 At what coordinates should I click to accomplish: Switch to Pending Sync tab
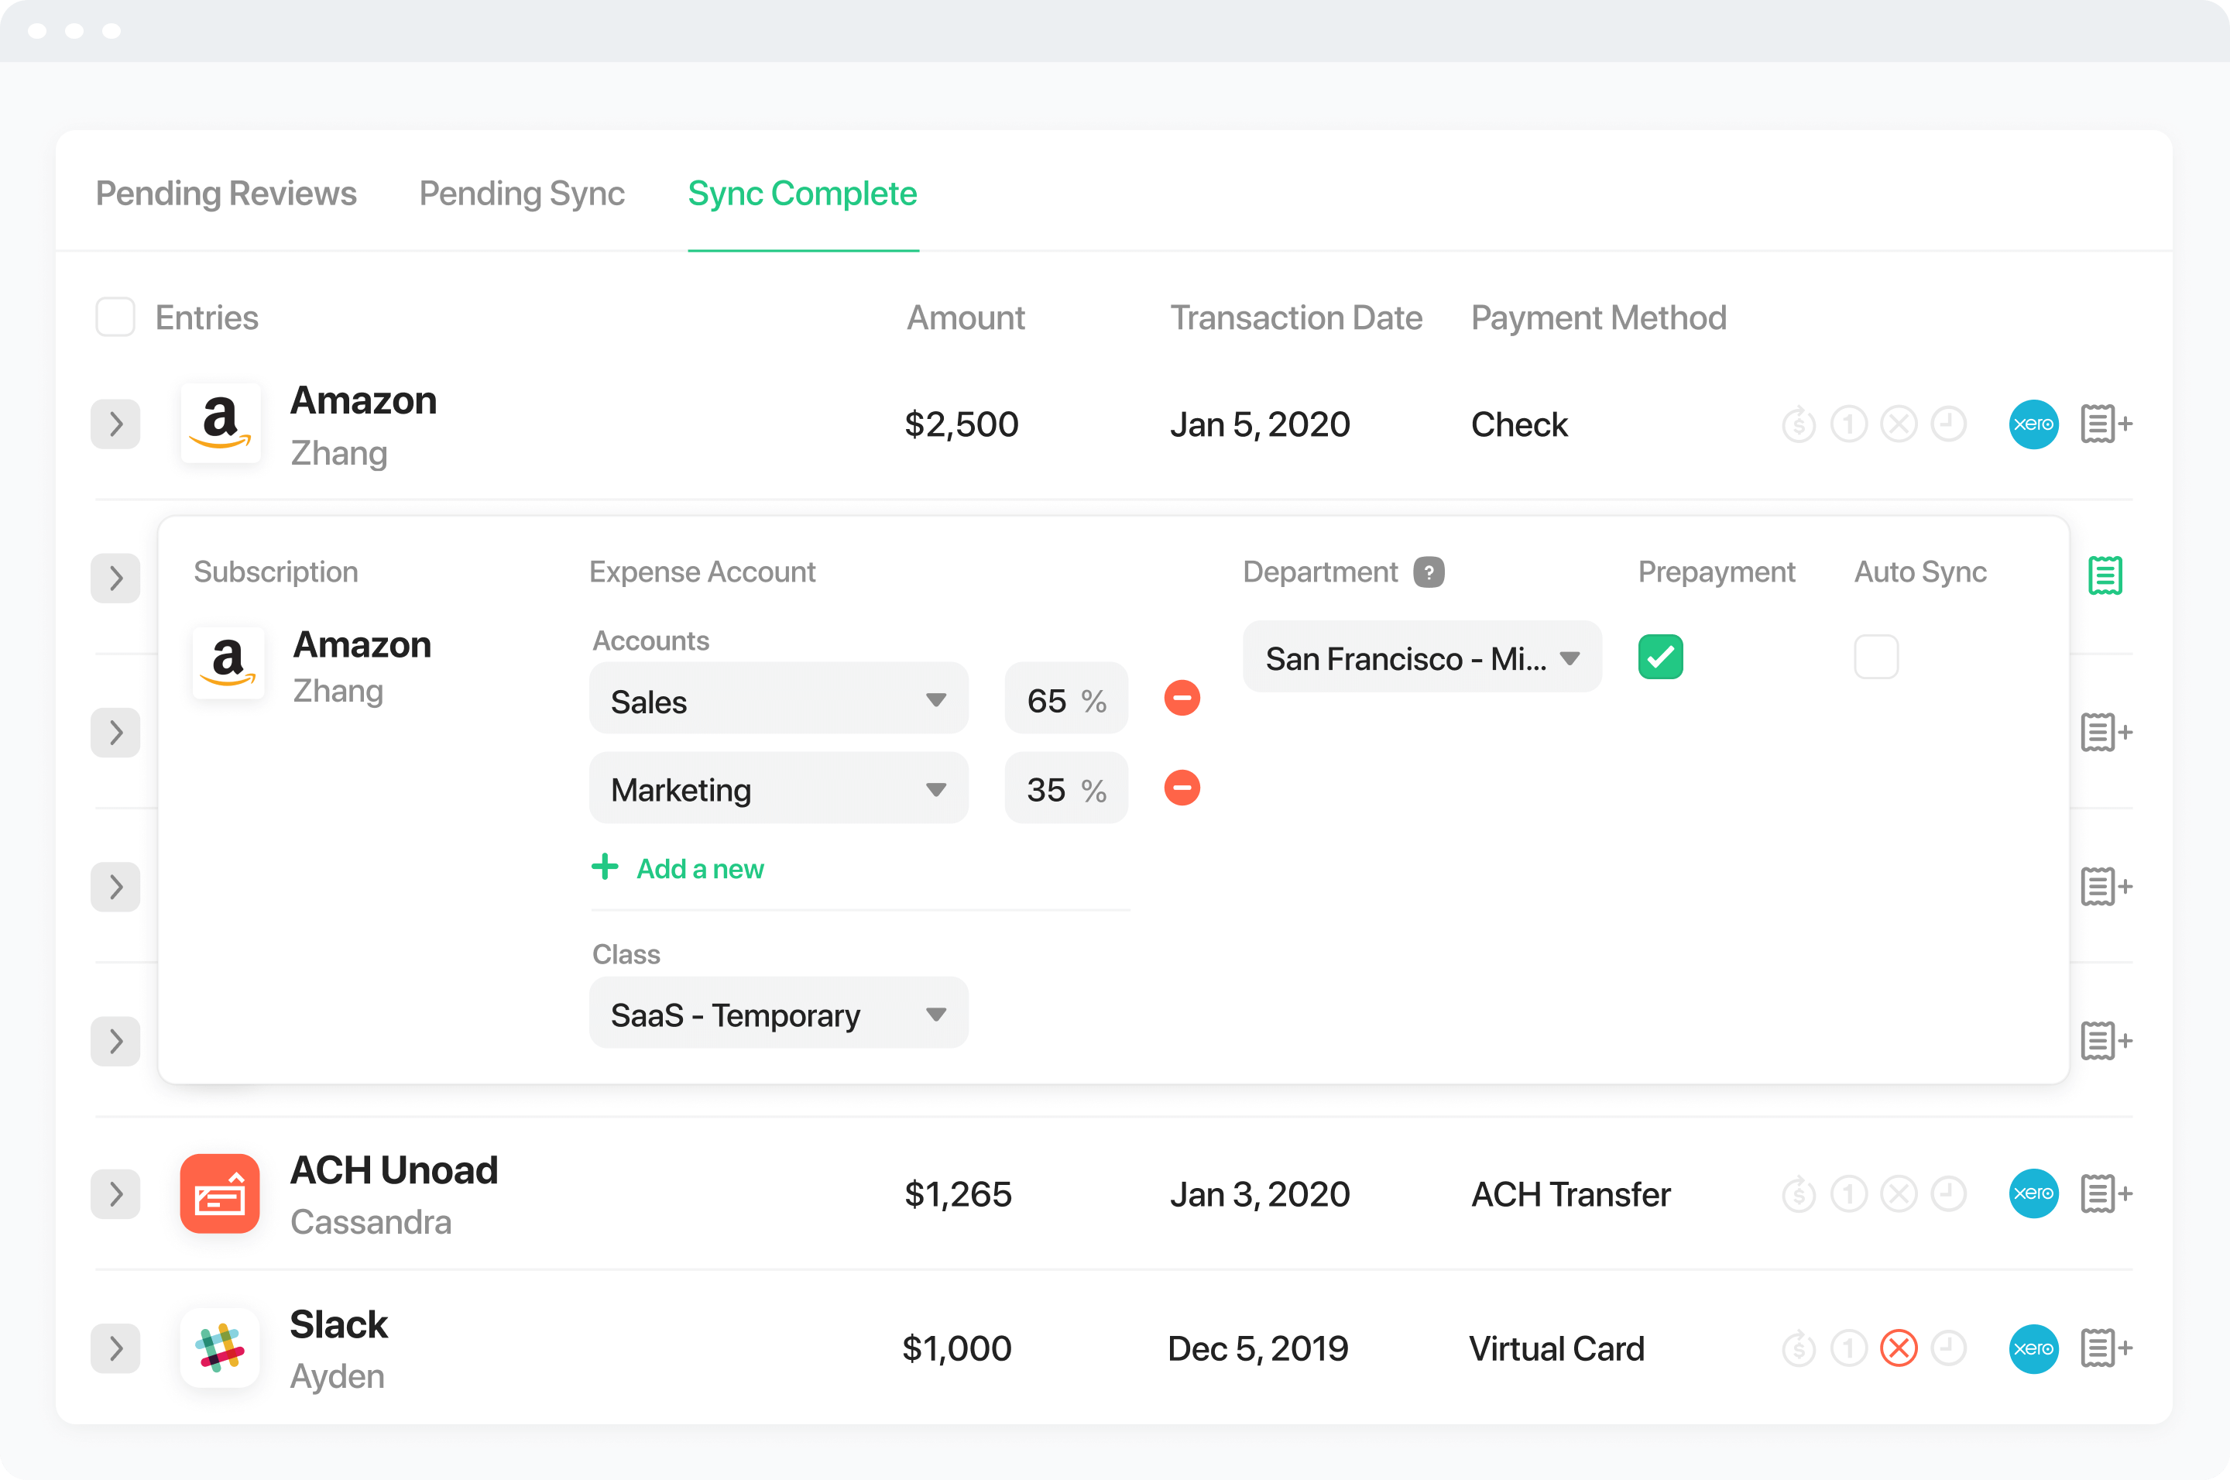pyautogui.click(x=522, y=194)
